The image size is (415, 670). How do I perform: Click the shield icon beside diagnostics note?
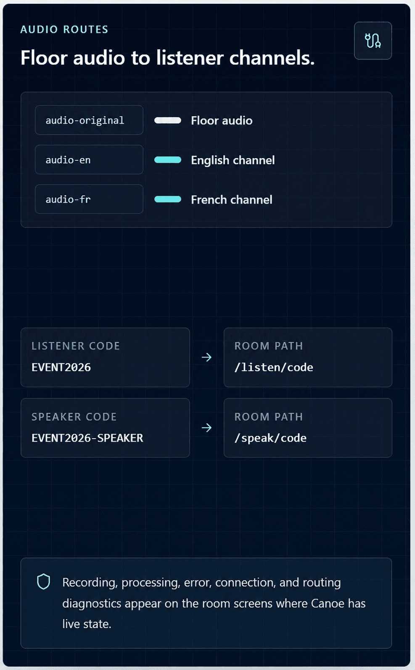tap(44, 582)
